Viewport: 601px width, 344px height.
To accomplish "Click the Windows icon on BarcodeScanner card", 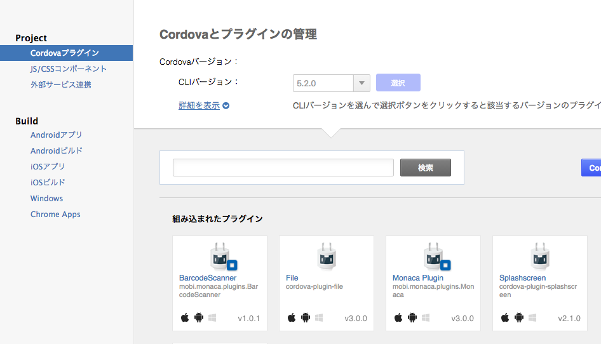I will coord(212,317).
